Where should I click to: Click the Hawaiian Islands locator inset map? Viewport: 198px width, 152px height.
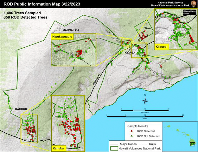pos(180,134)
